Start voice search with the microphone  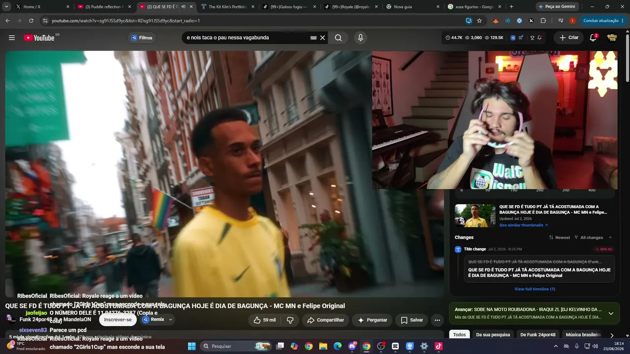[x=361, y=38]
